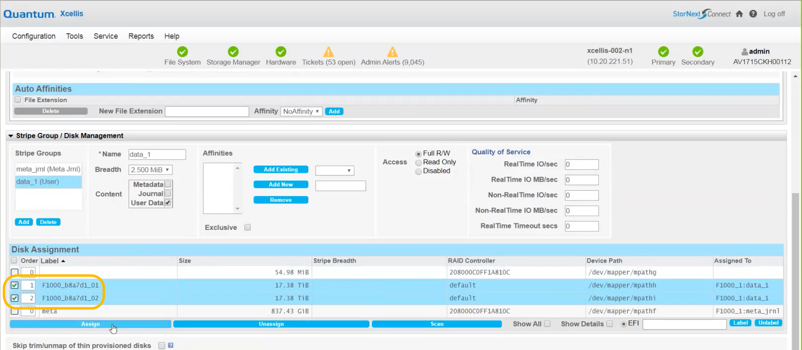The width and height of the screenshot is (802, 350).
Task: Open the Affinity NoAffinity dropdown
Action: 301,112
